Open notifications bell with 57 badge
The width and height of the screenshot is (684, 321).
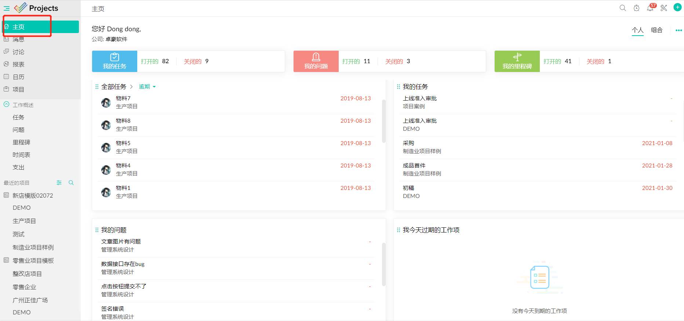[x=650, y=8]
